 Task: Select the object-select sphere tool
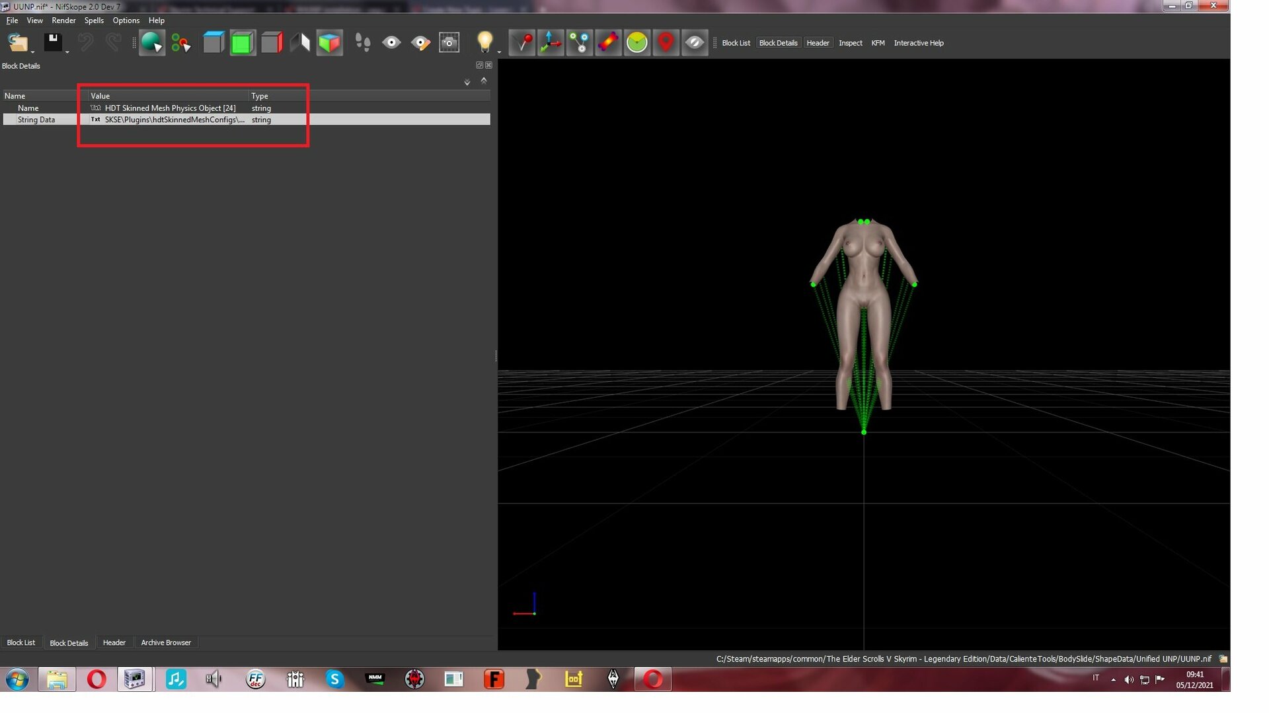(x=151, y=43)
